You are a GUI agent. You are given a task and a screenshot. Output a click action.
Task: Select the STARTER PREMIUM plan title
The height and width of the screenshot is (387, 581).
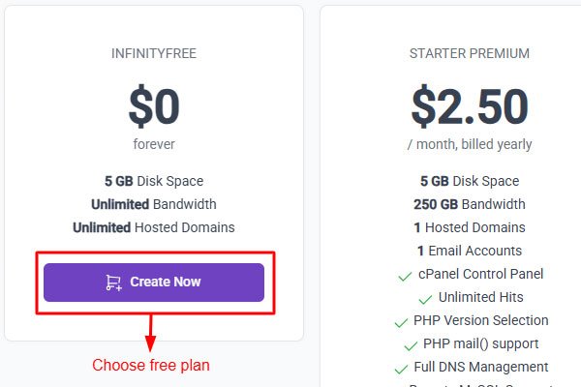tap(470, 54)
